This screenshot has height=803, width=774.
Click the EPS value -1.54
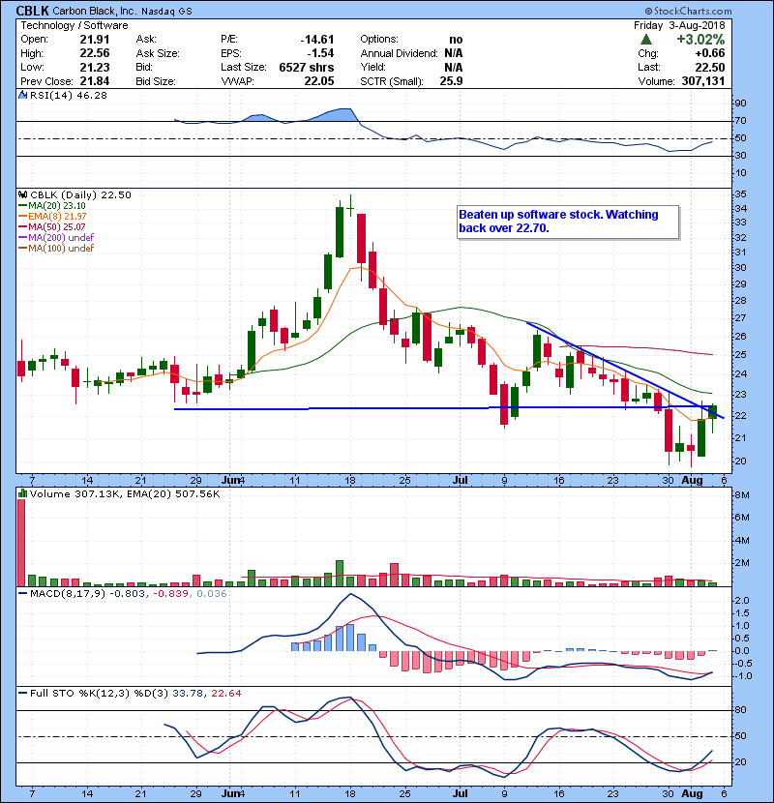(x=320, y=53)
